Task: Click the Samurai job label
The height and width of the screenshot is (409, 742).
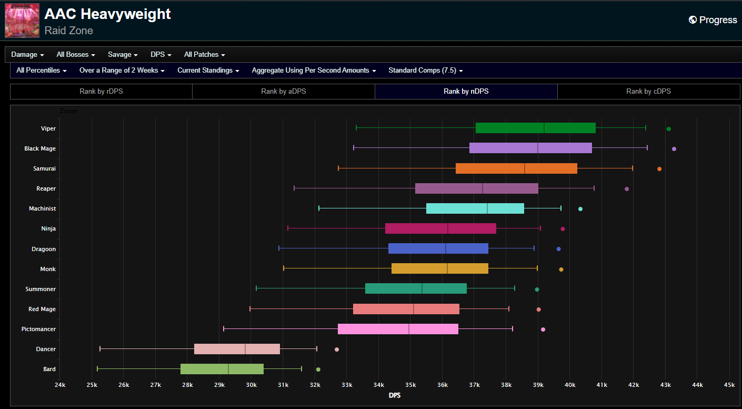Action: [x=45, y=168]
